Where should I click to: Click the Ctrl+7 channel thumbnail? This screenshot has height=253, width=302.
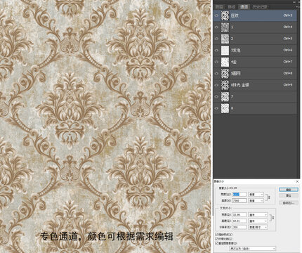point(225,62)
